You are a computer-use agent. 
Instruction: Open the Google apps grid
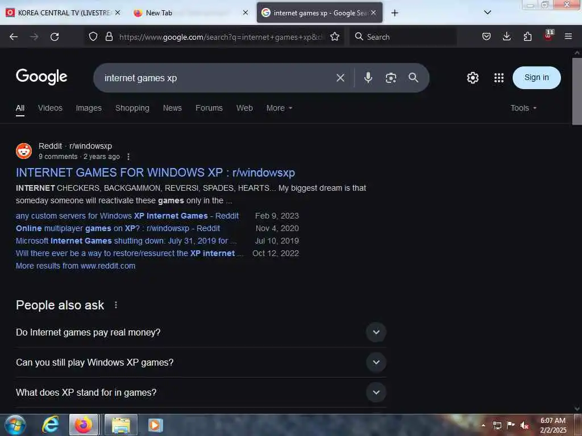(x=499, y=78)
